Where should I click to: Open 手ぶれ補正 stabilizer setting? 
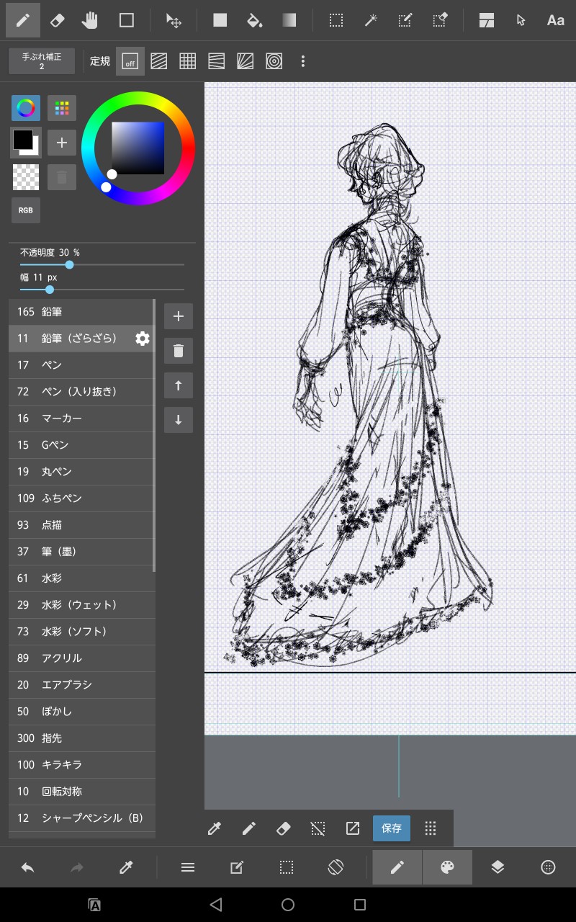(42, 61)
